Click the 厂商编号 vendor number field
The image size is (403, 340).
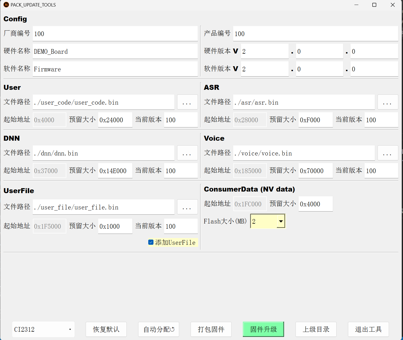click(115, 33)
